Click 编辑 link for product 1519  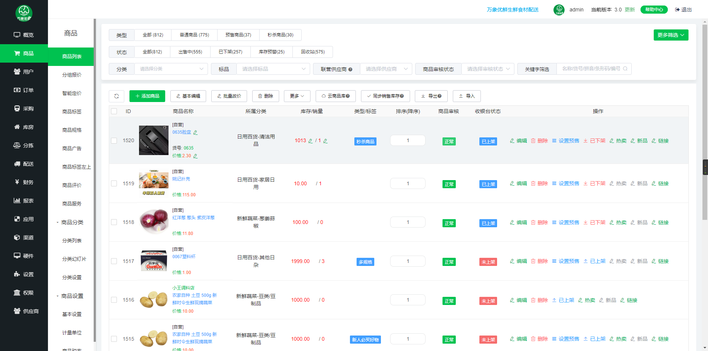click(518, 183)
